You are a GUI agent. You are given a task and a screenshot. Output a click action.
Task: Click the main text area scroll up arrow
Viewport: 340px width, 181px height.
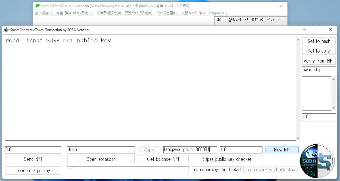pyautogui.click(x=298, y=40)
